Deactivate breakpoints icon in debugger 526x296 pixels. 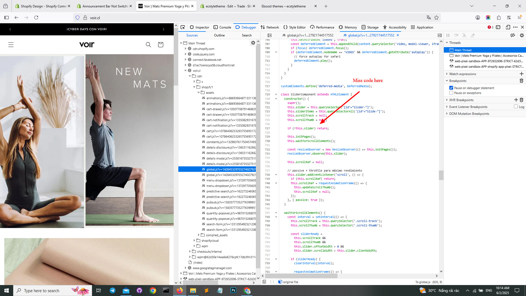pyautogui.click(x=513, y=35)
